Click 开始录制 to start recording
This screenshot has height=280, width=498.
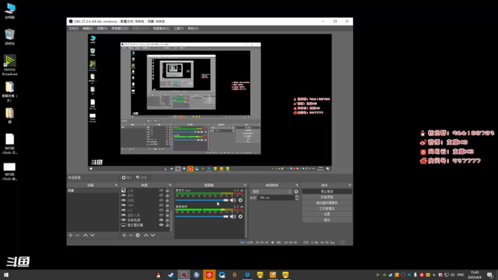tap(327, 197)
